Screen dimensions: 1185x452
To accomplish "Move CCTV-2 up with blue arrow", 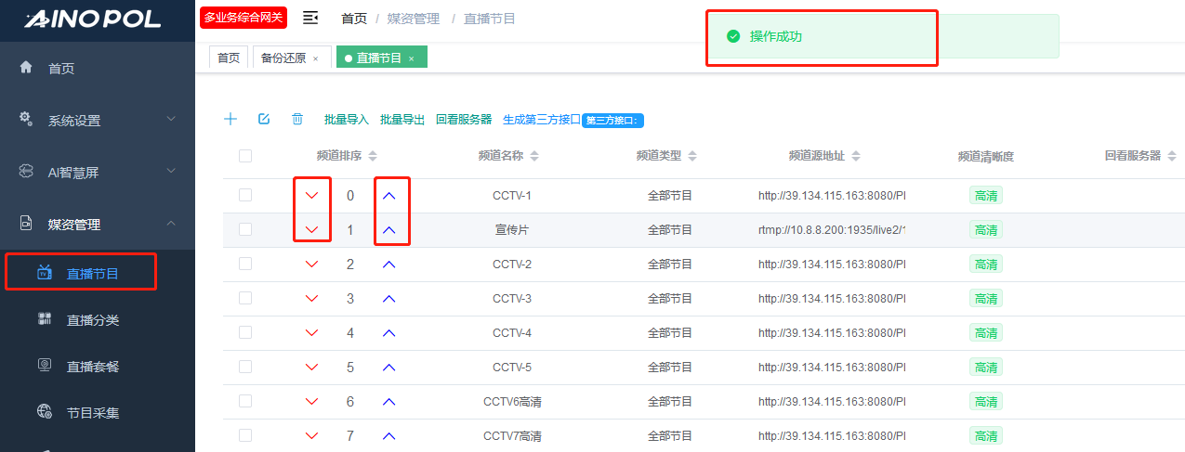I will click(x=389, y=265).
